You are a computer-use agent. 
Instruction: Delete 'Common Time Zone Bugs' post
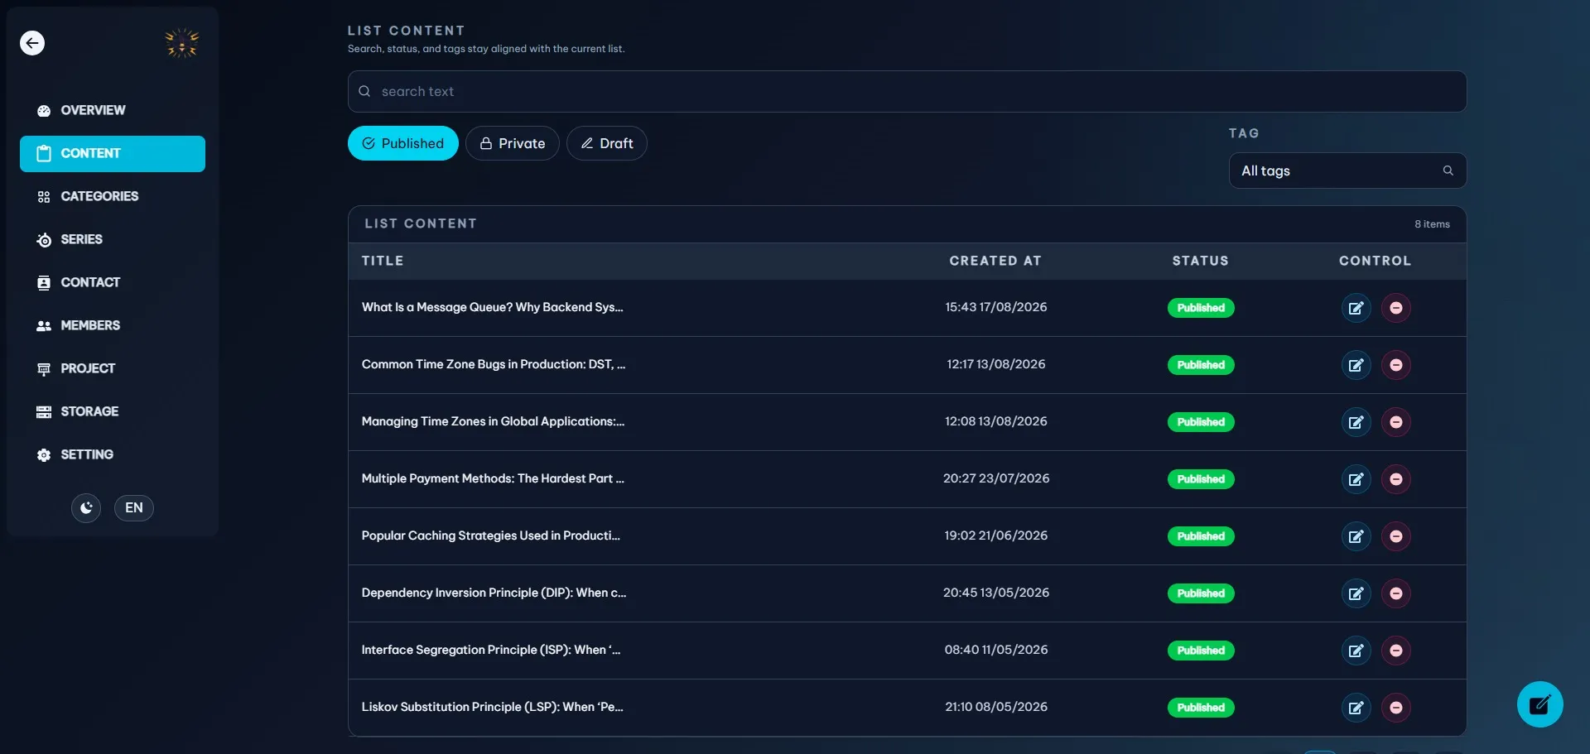point(1396,366)
